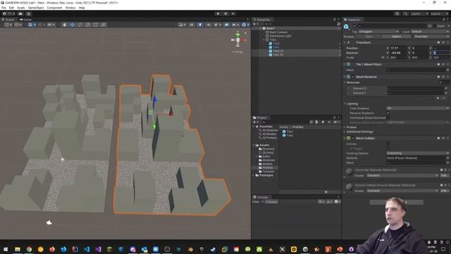This screenshot has width=451, height=254.
Task: Open the Hierarchy add object plus button
Action: (255, 24)
